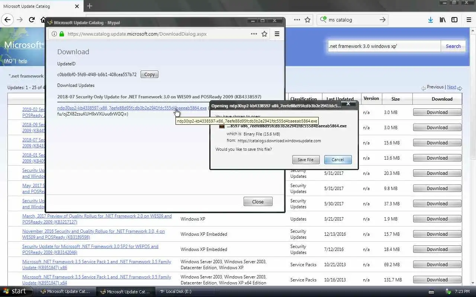
Task: Open November 2016 Security Rollup KB3189598 link
Action: tap(93, 234)
